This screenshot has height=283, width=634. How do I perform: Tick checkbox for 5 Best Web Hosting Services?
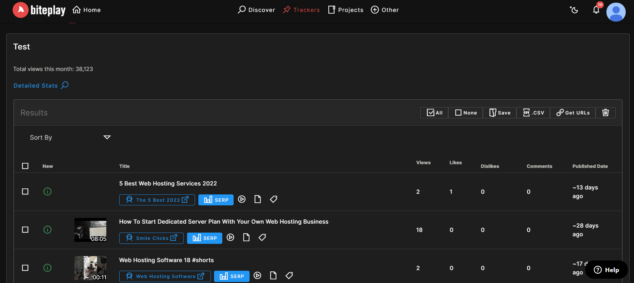tap(25, 191)
